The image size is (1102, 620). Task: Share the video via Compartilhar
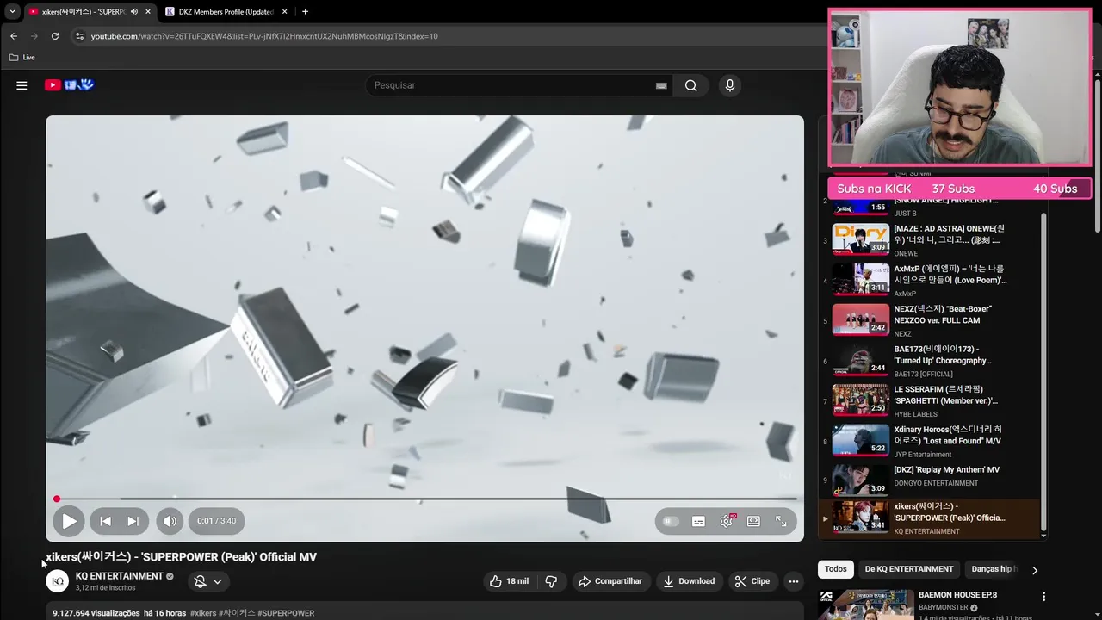tap(610, 581)
